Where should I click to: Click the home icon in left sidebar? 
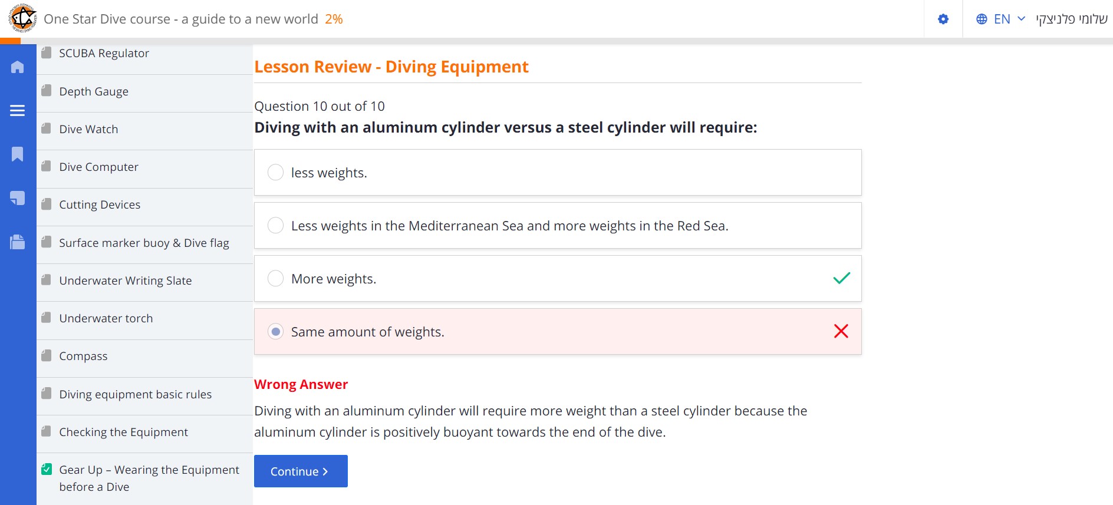point(18,67)
